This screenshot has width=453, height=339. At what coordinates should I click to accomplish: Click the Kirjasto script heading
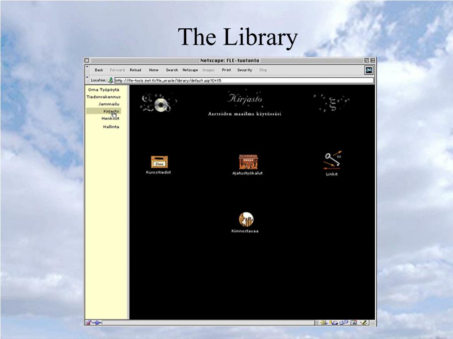click(x=245, y=98)
